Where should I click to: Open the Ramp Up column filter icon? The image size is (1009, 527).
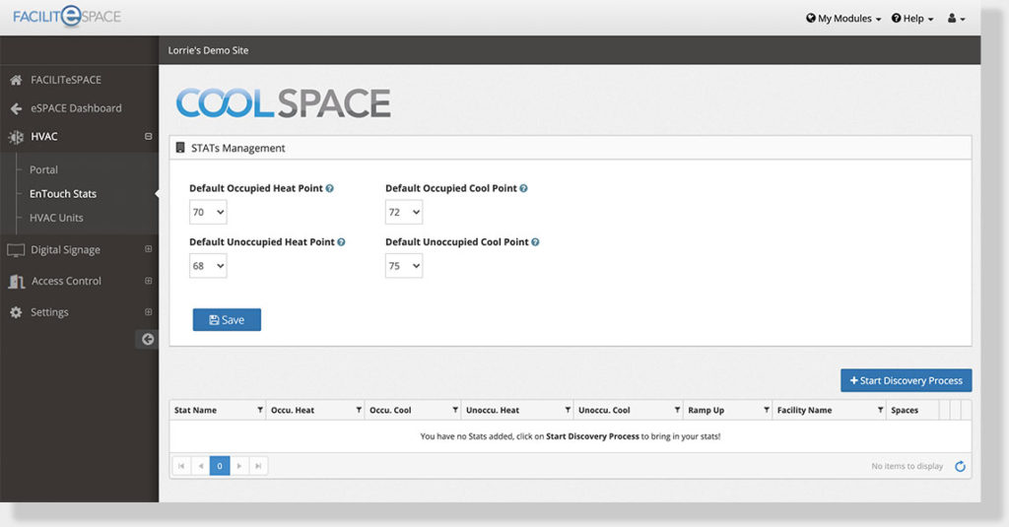[767, 410]
